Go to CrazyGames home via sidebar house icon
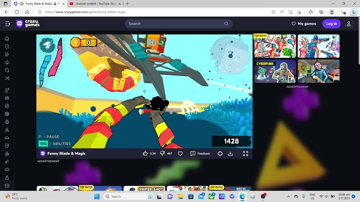The image size is (360, 202). click(x=7, y=38)
